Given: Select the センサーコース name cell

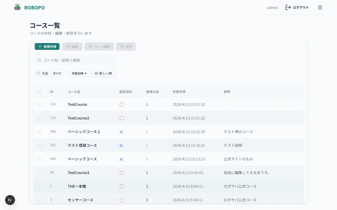Looking at the screenshot, I should click(81, 200).
